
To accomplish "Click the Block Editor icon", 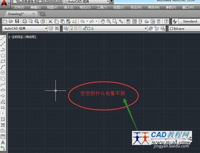I will [x=75, y=21].
